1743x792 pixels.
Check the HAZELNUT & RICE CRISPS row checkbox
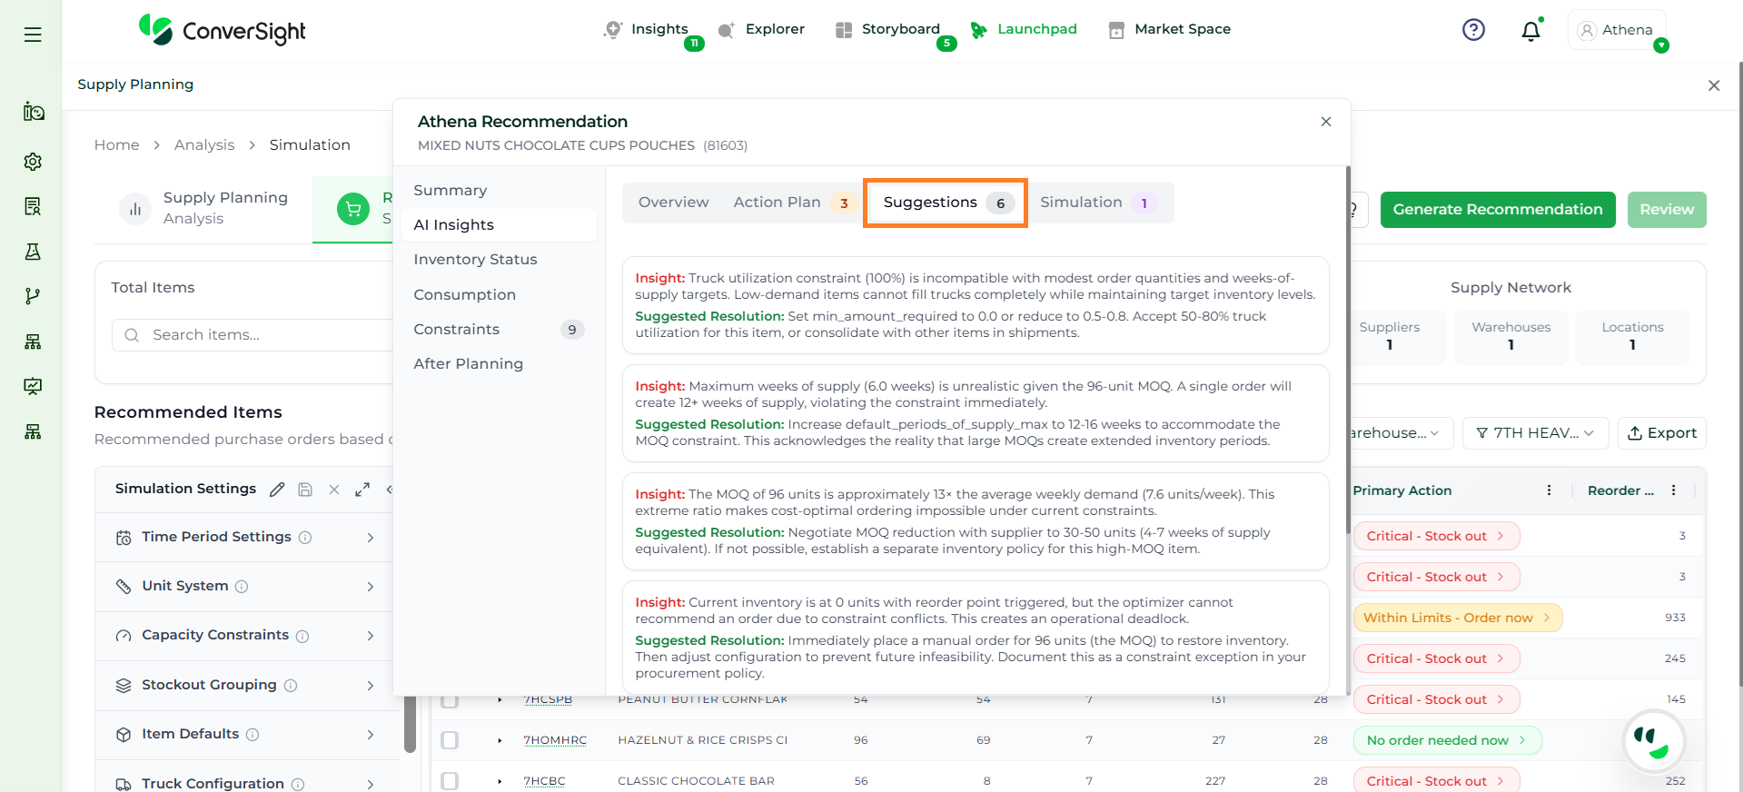pos(450,740)
